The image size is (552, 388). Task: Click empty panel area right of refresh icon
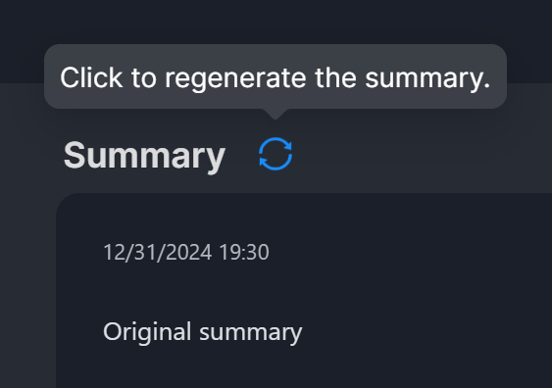[x=423, y=154]
